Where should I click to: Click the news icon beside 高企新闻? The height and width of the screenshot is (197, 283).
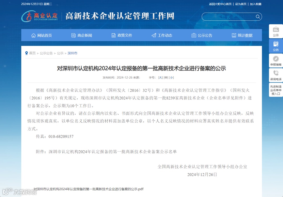tap(73, 35)
